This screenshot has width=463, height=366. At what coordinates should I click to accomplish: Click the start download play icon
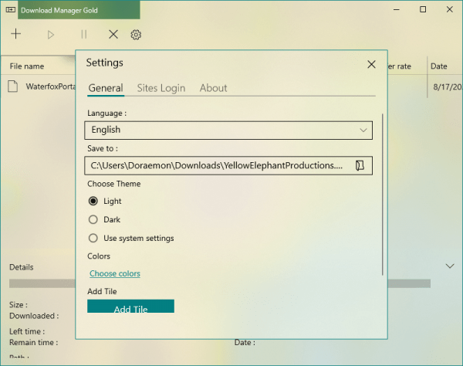[x=51, y=35]
